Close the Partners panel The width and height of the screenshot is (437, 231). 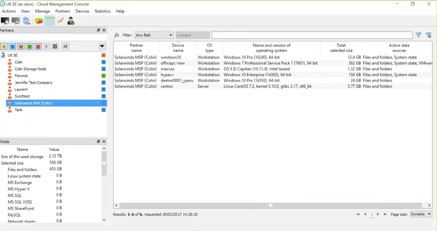pyautogui.click(x=104, y=30)
